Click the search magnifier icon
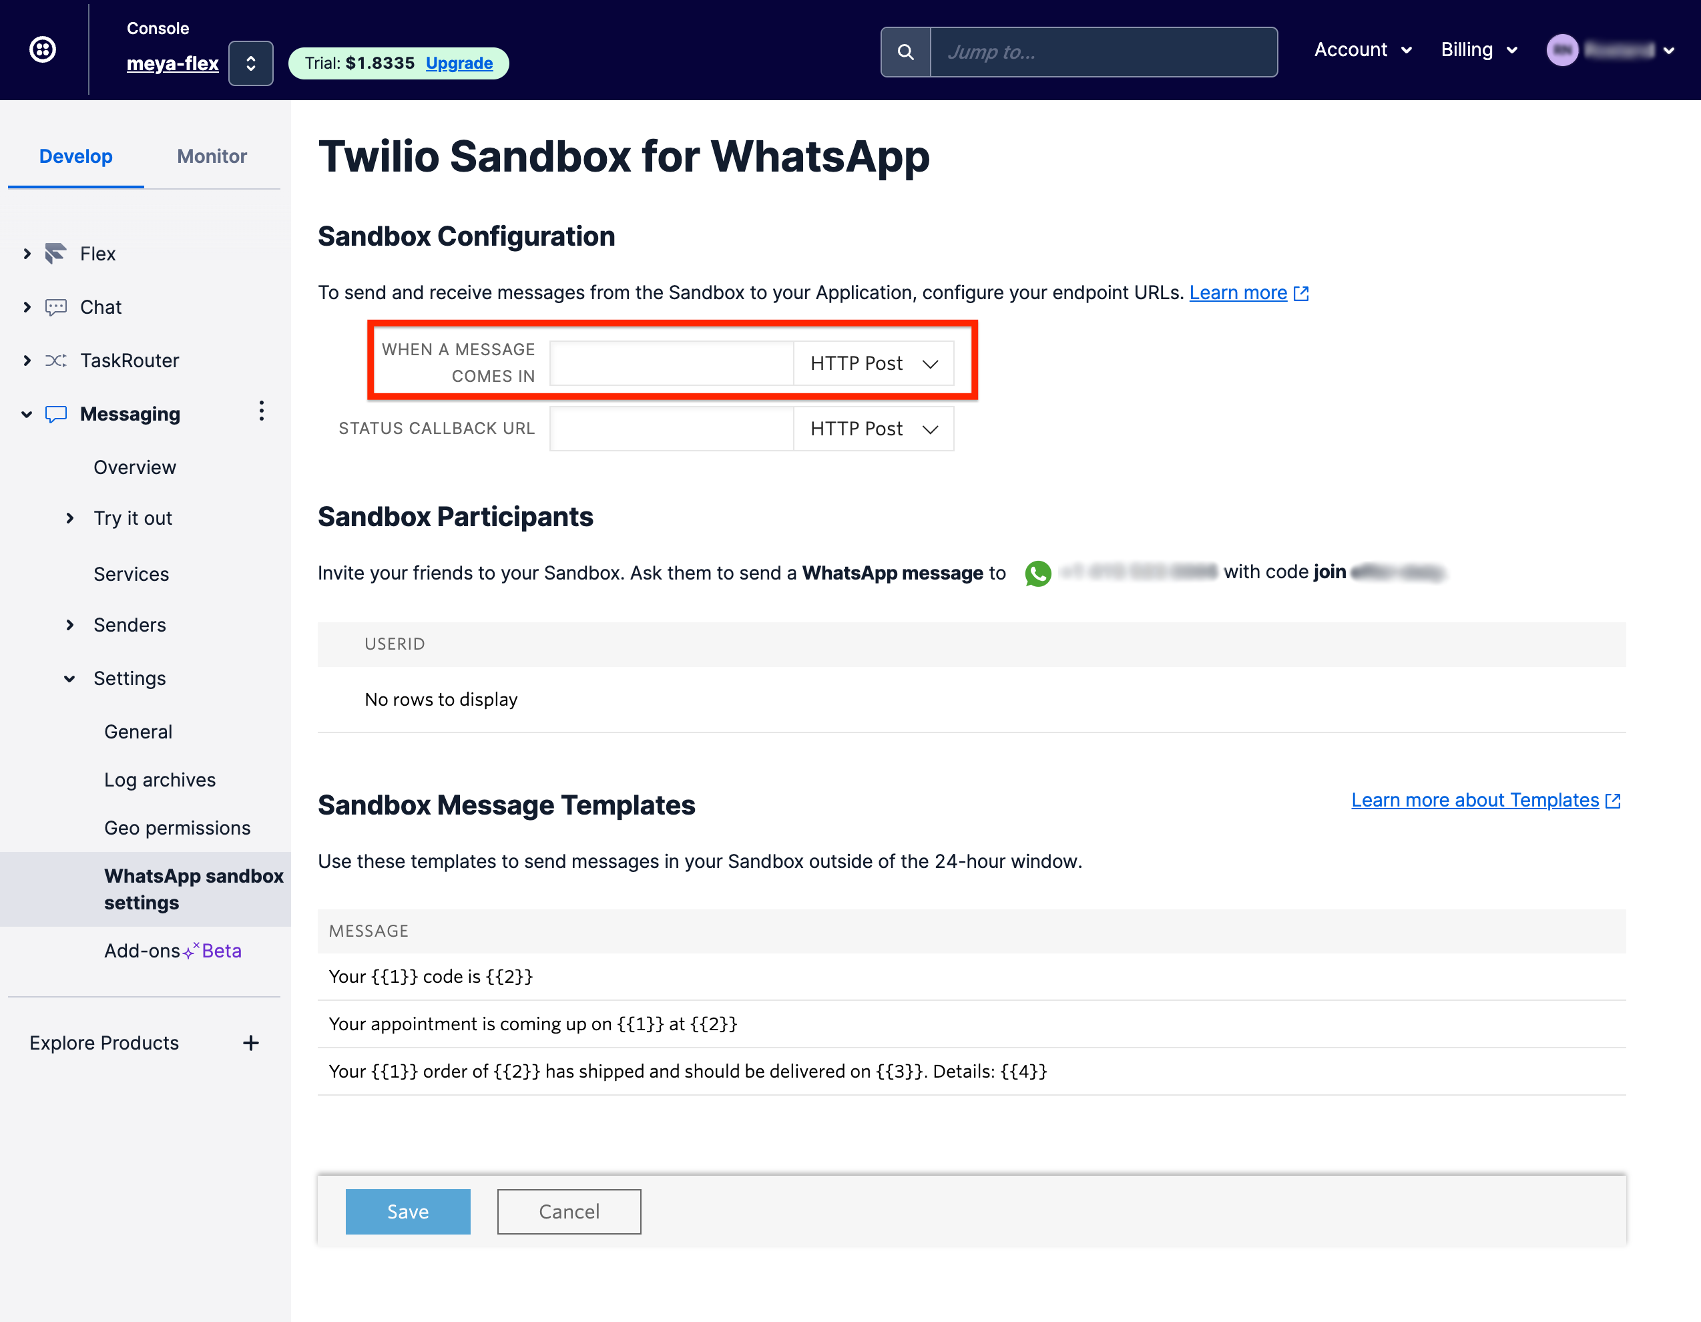 905,52
